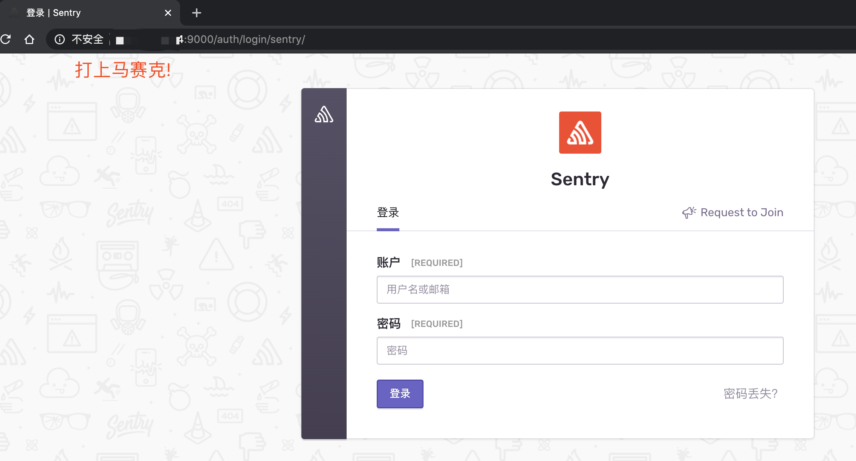Screen dimensions: 856x461
Task: Open the site info 不安全 indicator
Action: pos(79,39)
